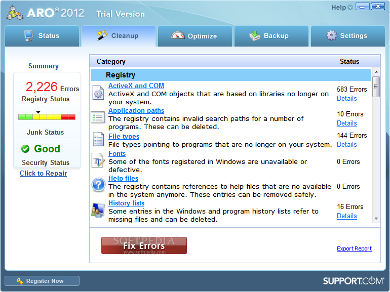Open the Help files link
Screen dimensions: 390x292
124,179
